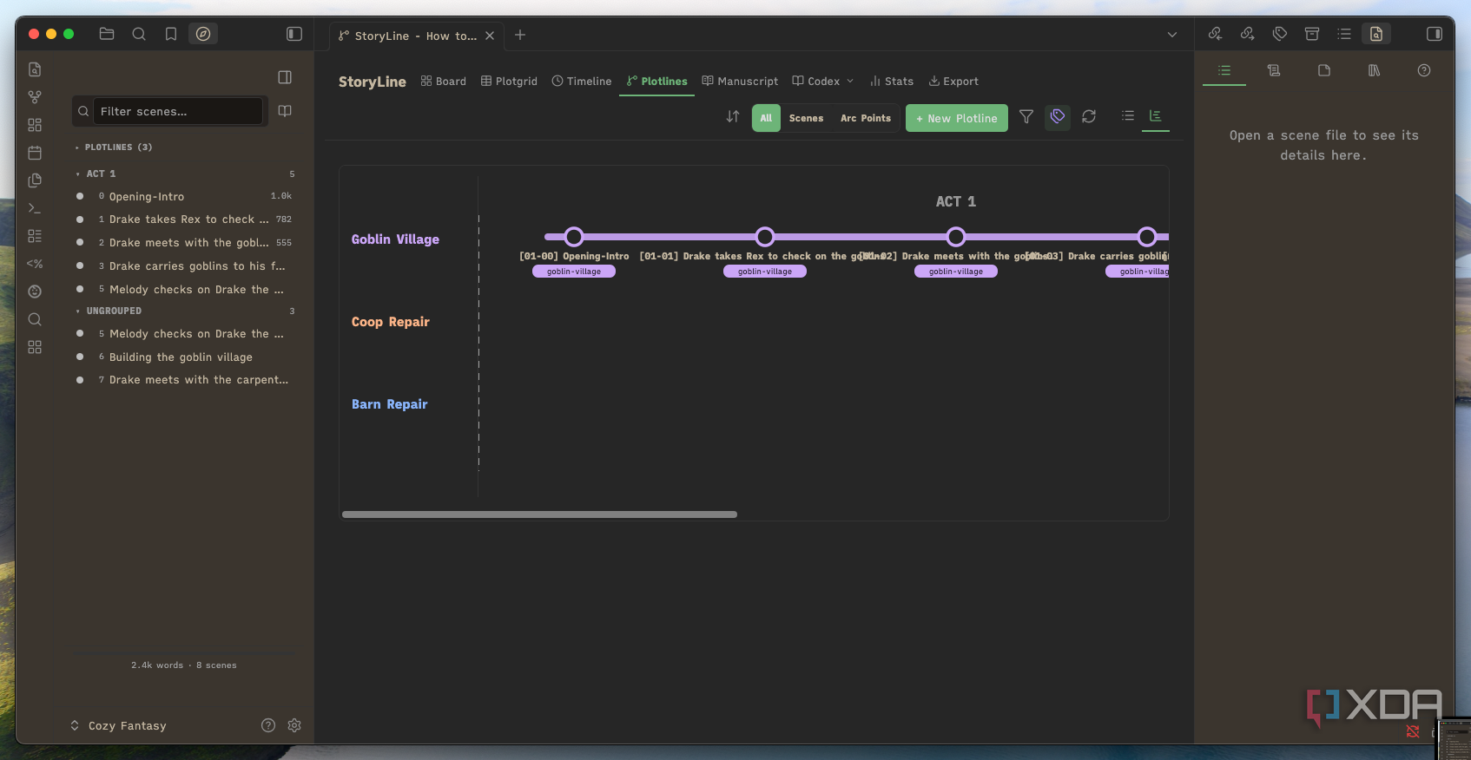This screenshot has width=1471, height=760.
Task: Open the tags icon in the right top bar
Action: point(1280,34)
